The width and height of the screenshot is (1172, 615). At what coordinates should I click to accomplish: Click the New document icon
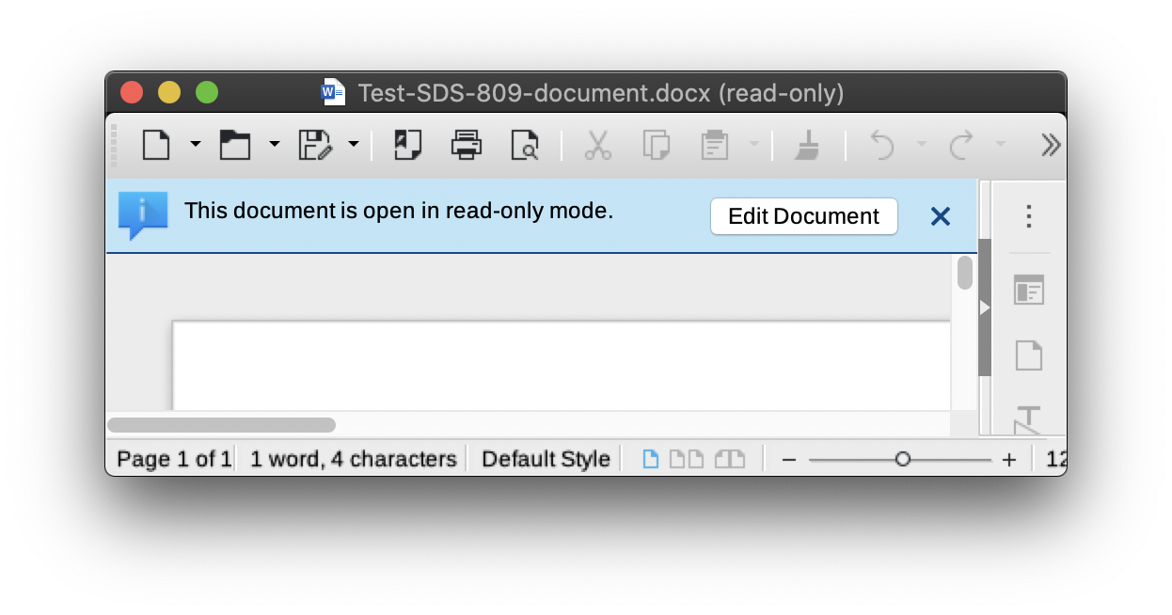pyautogui.click(x=156, y=145)
